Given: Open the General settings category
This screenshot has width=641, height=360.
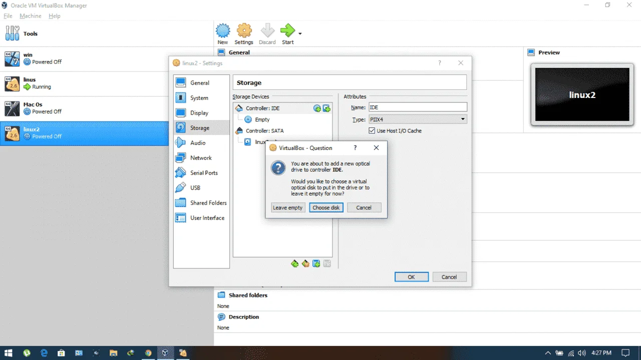Looking at the screenshot, I should click(201, 83).
